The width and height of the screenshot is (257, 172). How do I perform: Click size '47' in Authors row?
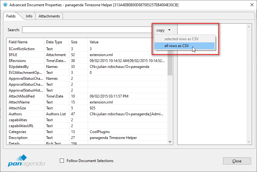73,114
